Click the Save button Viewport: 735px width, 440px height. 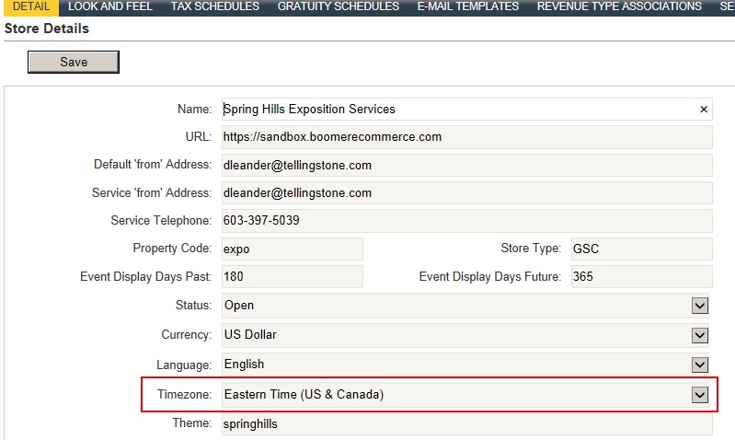[x=74, y=62]
